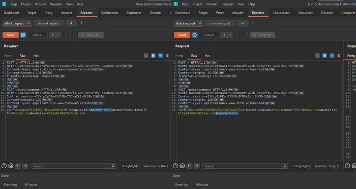Open the Project menu in left window
This screenshot has width=356, height=189.
pyautogui.click(x=26, y=4)
